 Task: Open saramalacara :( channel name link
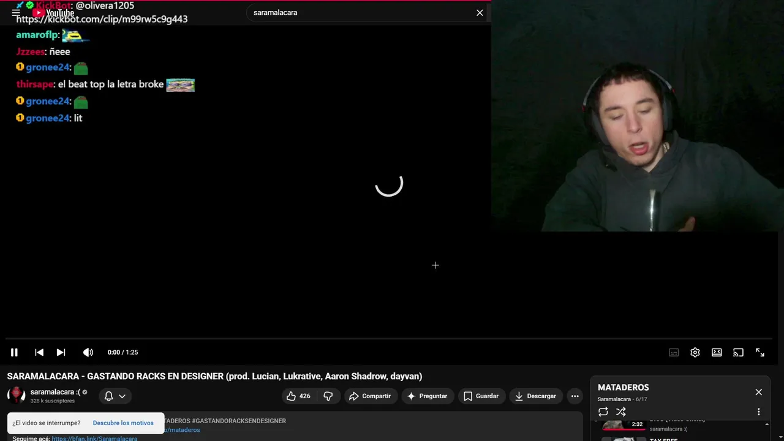point(55,392)
